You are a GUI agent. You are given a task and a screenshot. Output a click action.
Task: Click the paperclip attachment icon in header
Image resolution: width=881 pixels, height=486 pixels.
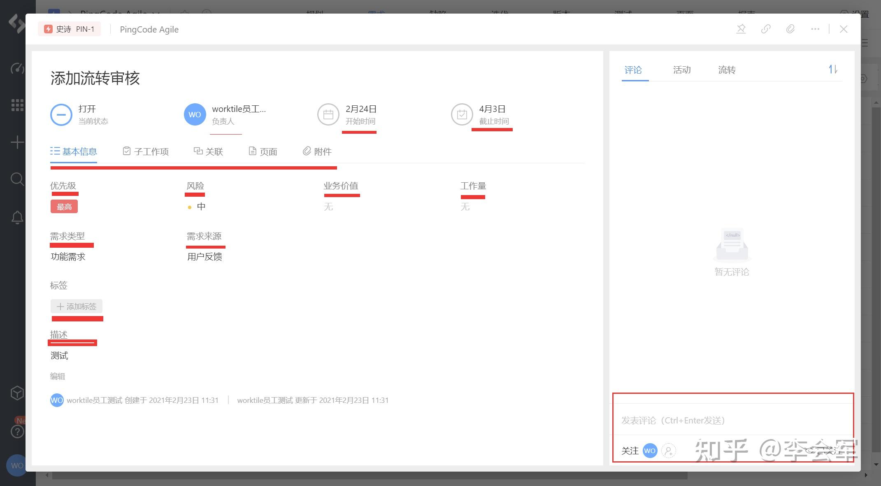pos(790,29)
